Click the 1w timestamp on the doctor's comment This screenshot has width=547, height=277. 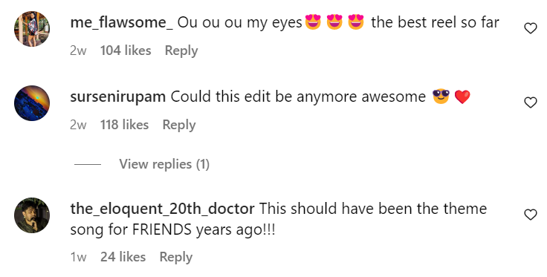(x=79, y=257)
